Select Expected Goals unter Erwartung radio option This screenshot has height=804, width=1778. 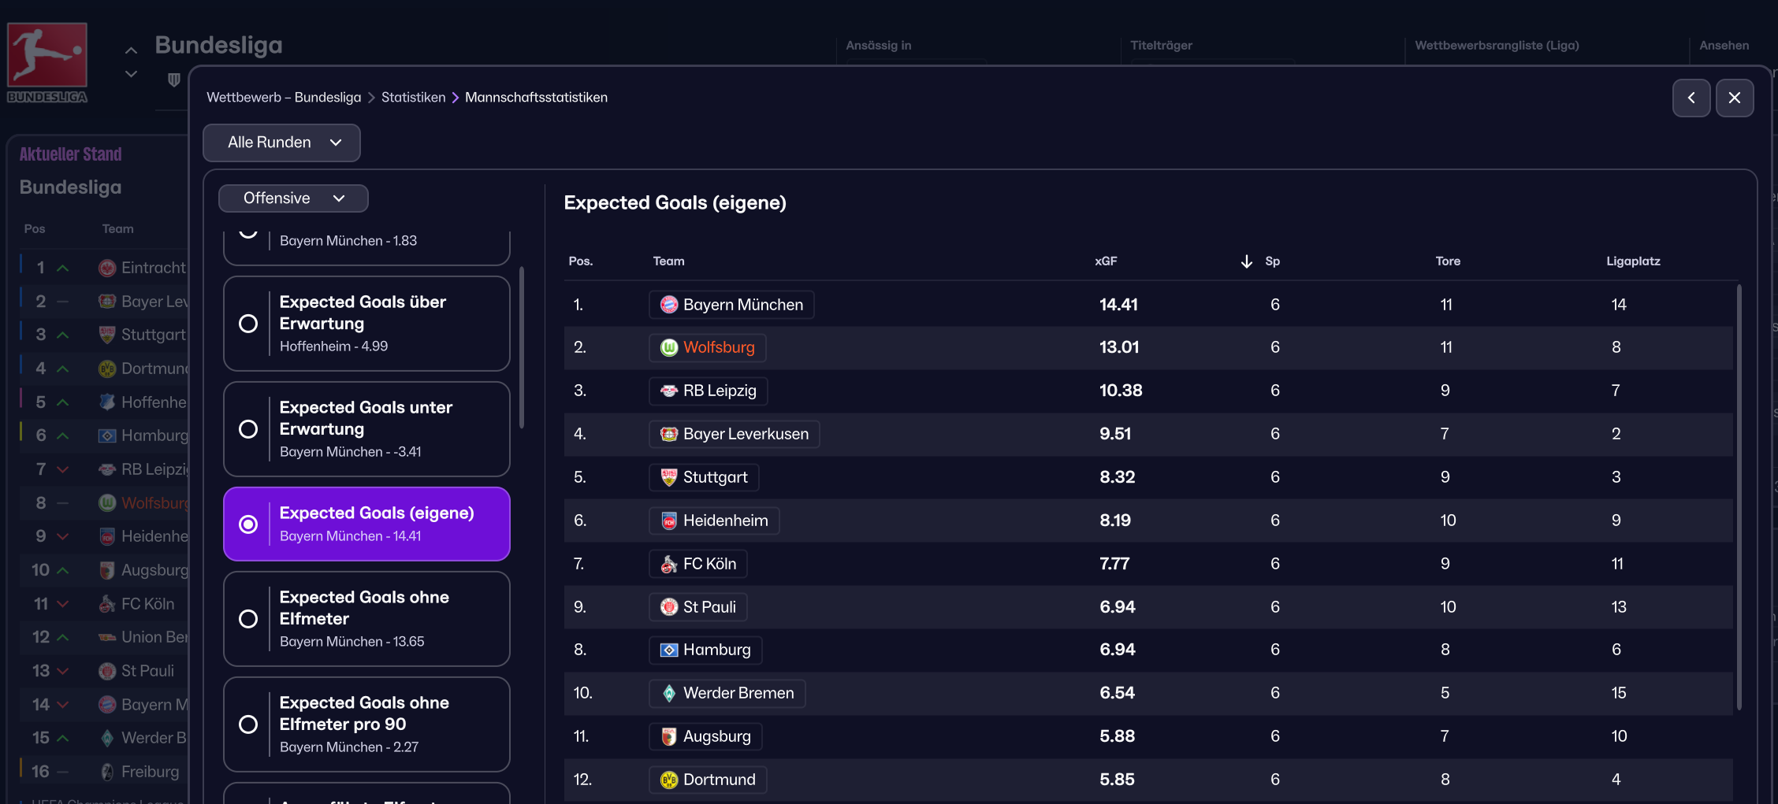point(248,429)
